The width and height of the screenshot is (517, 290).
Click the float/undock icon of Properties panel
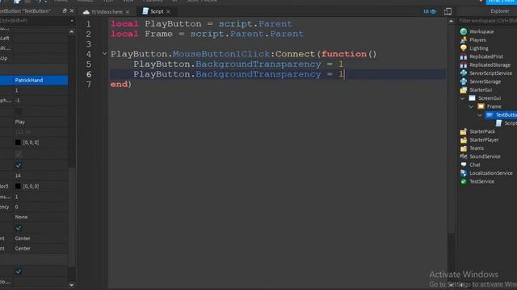65,10
